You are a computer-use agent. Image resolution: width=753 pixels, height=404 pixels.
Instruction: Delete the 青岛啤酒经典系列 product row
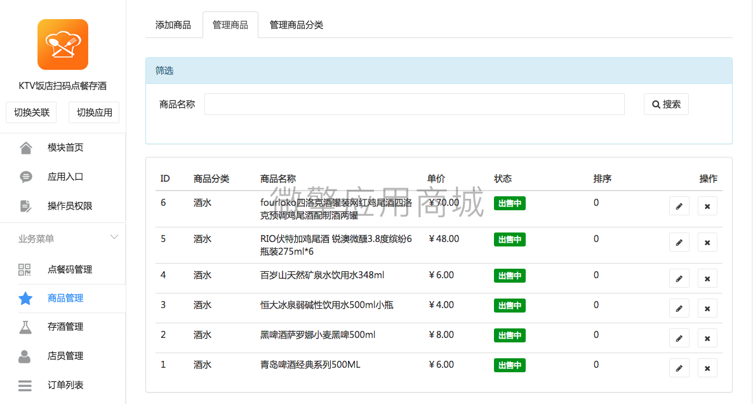click(707, 368)
